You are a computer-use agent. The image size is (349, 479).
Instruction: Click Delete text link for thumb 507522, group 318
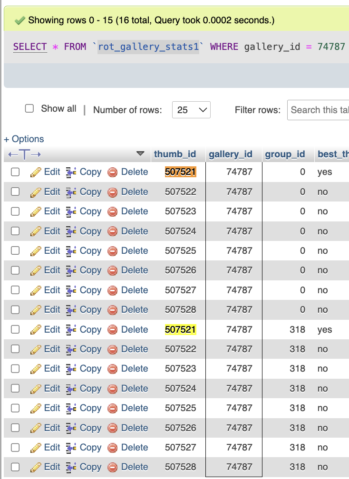pyautogui.click(x=135, y=349)
